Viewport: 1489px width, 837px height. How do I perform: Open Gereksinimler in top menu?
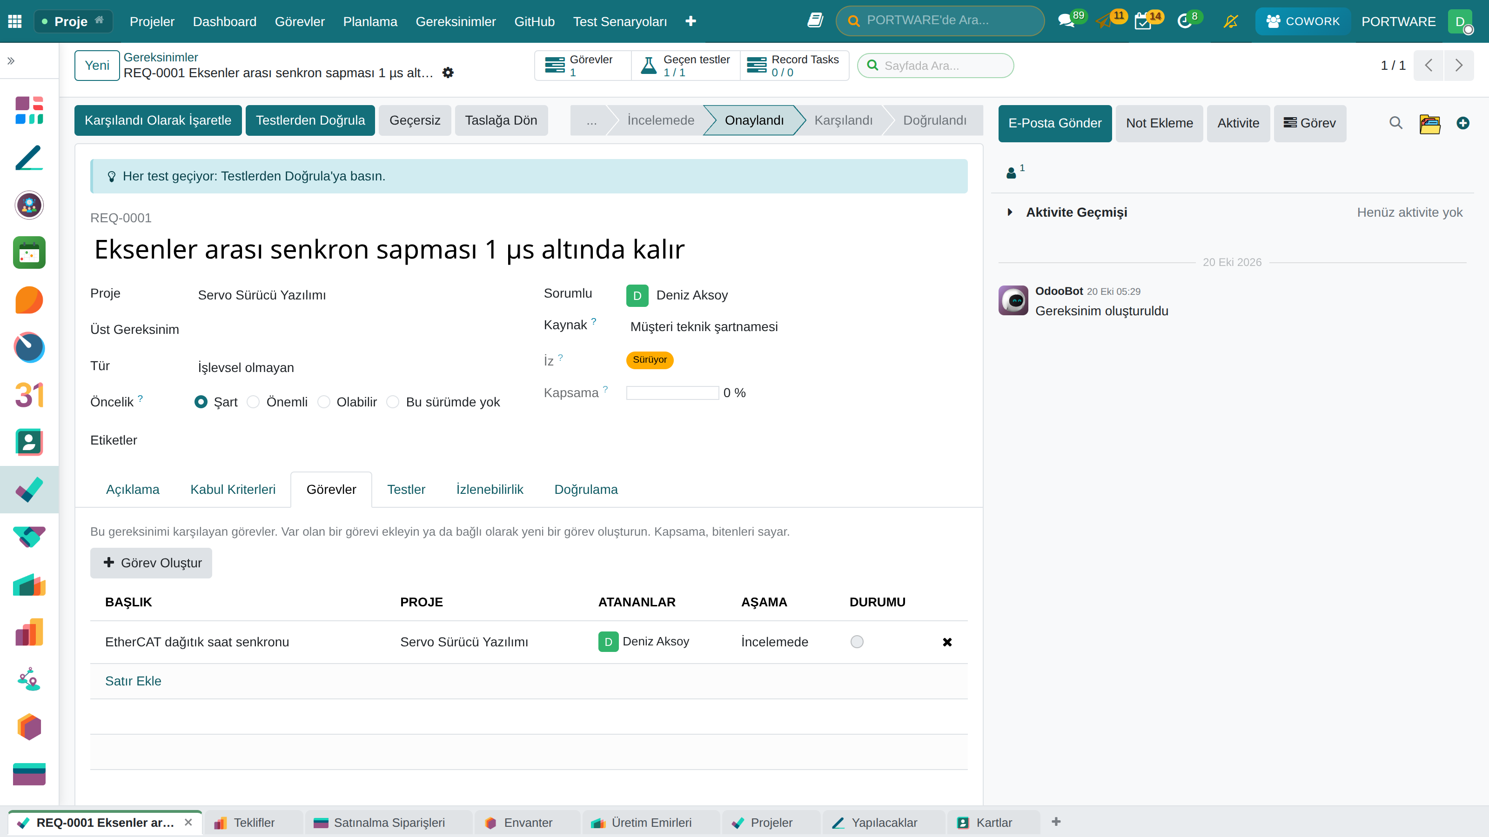click(x=456, y=21)
